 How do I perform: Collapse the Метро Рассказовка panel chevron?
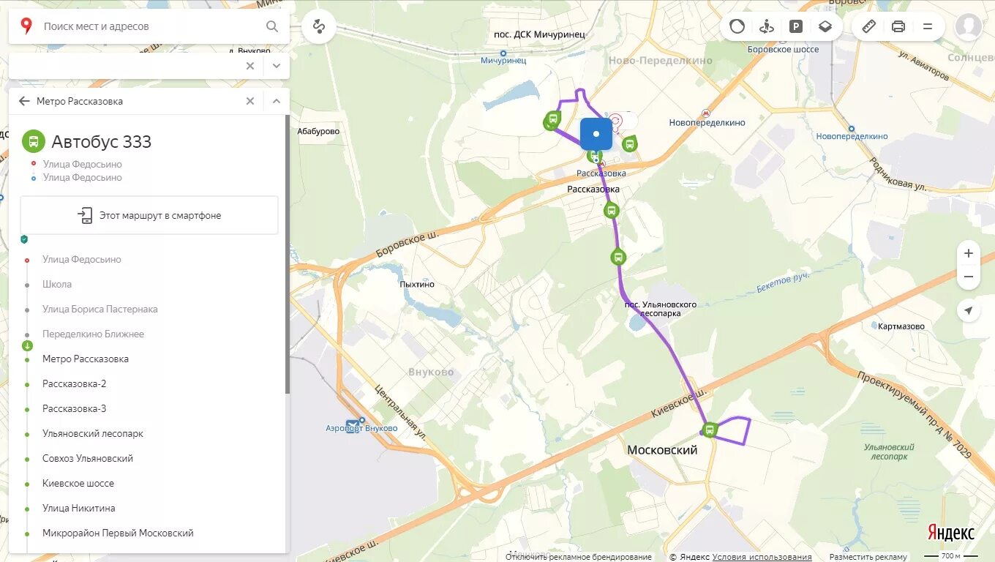277,101
